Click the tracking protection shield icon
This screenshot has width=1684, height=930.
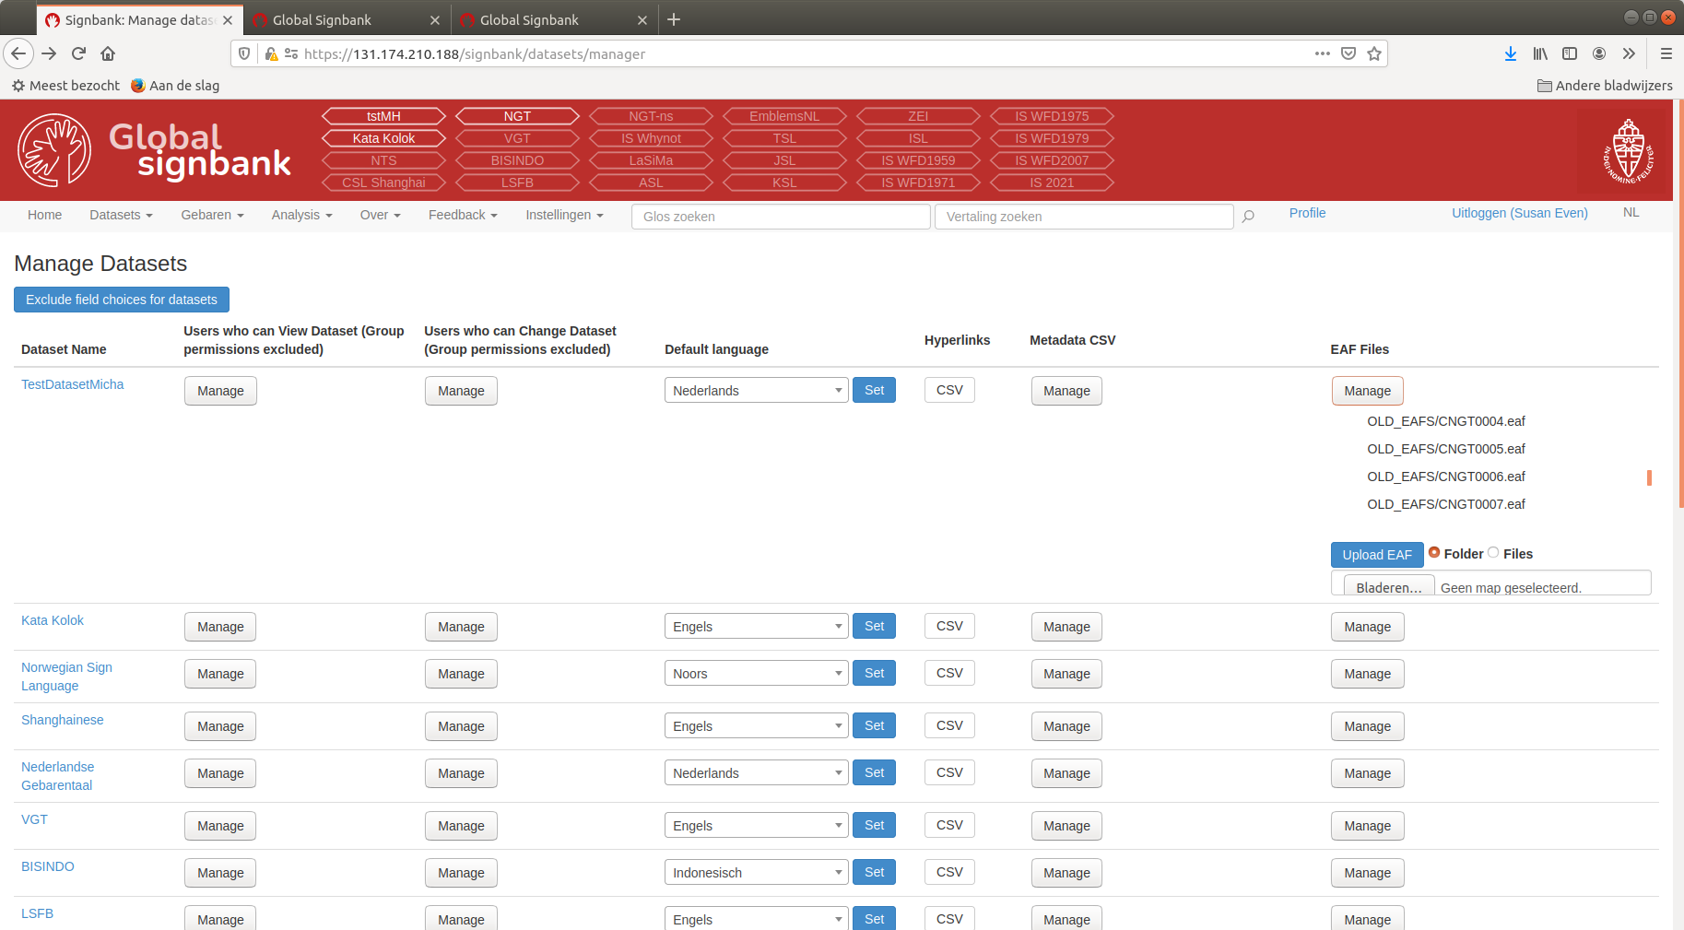[x=243, y=53]
